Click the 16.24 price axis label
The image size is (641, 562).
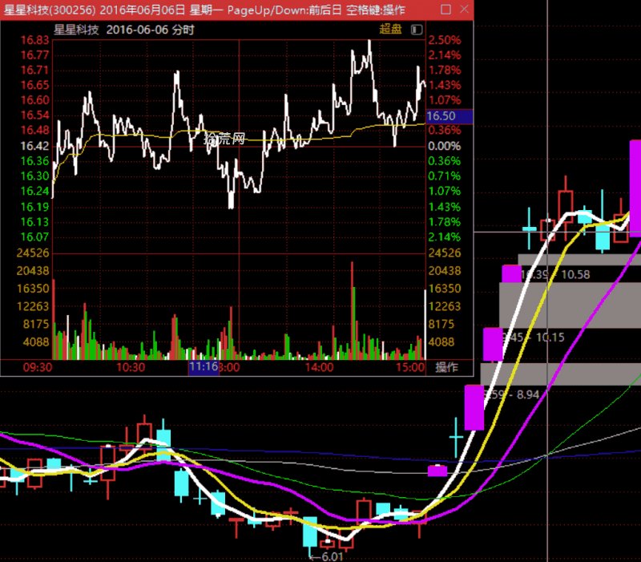point(34,191)
